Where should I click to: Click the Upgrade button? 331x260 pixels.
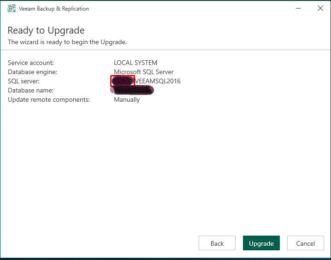261,243
